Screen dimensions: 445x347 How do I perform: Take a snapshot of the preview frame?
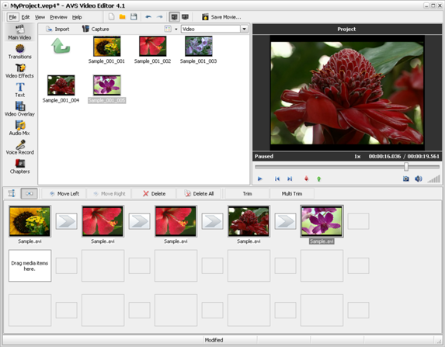406,179
